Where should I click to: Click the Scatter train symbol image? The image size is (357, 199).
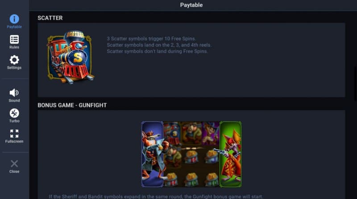70,57
